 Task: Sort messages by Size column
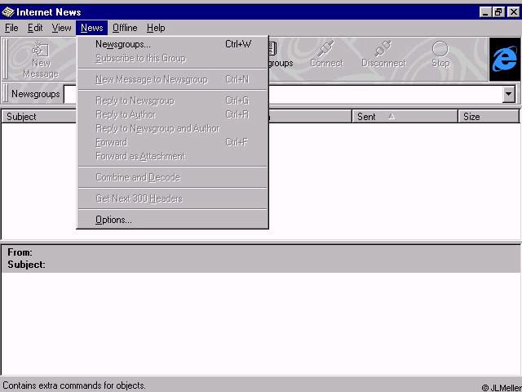pyautogui.click(x=489, y=117)
